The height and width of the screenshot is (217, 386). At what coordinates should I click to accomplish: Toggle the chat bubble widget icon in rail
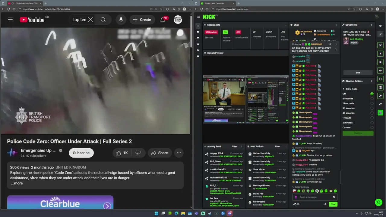(380, 71)
